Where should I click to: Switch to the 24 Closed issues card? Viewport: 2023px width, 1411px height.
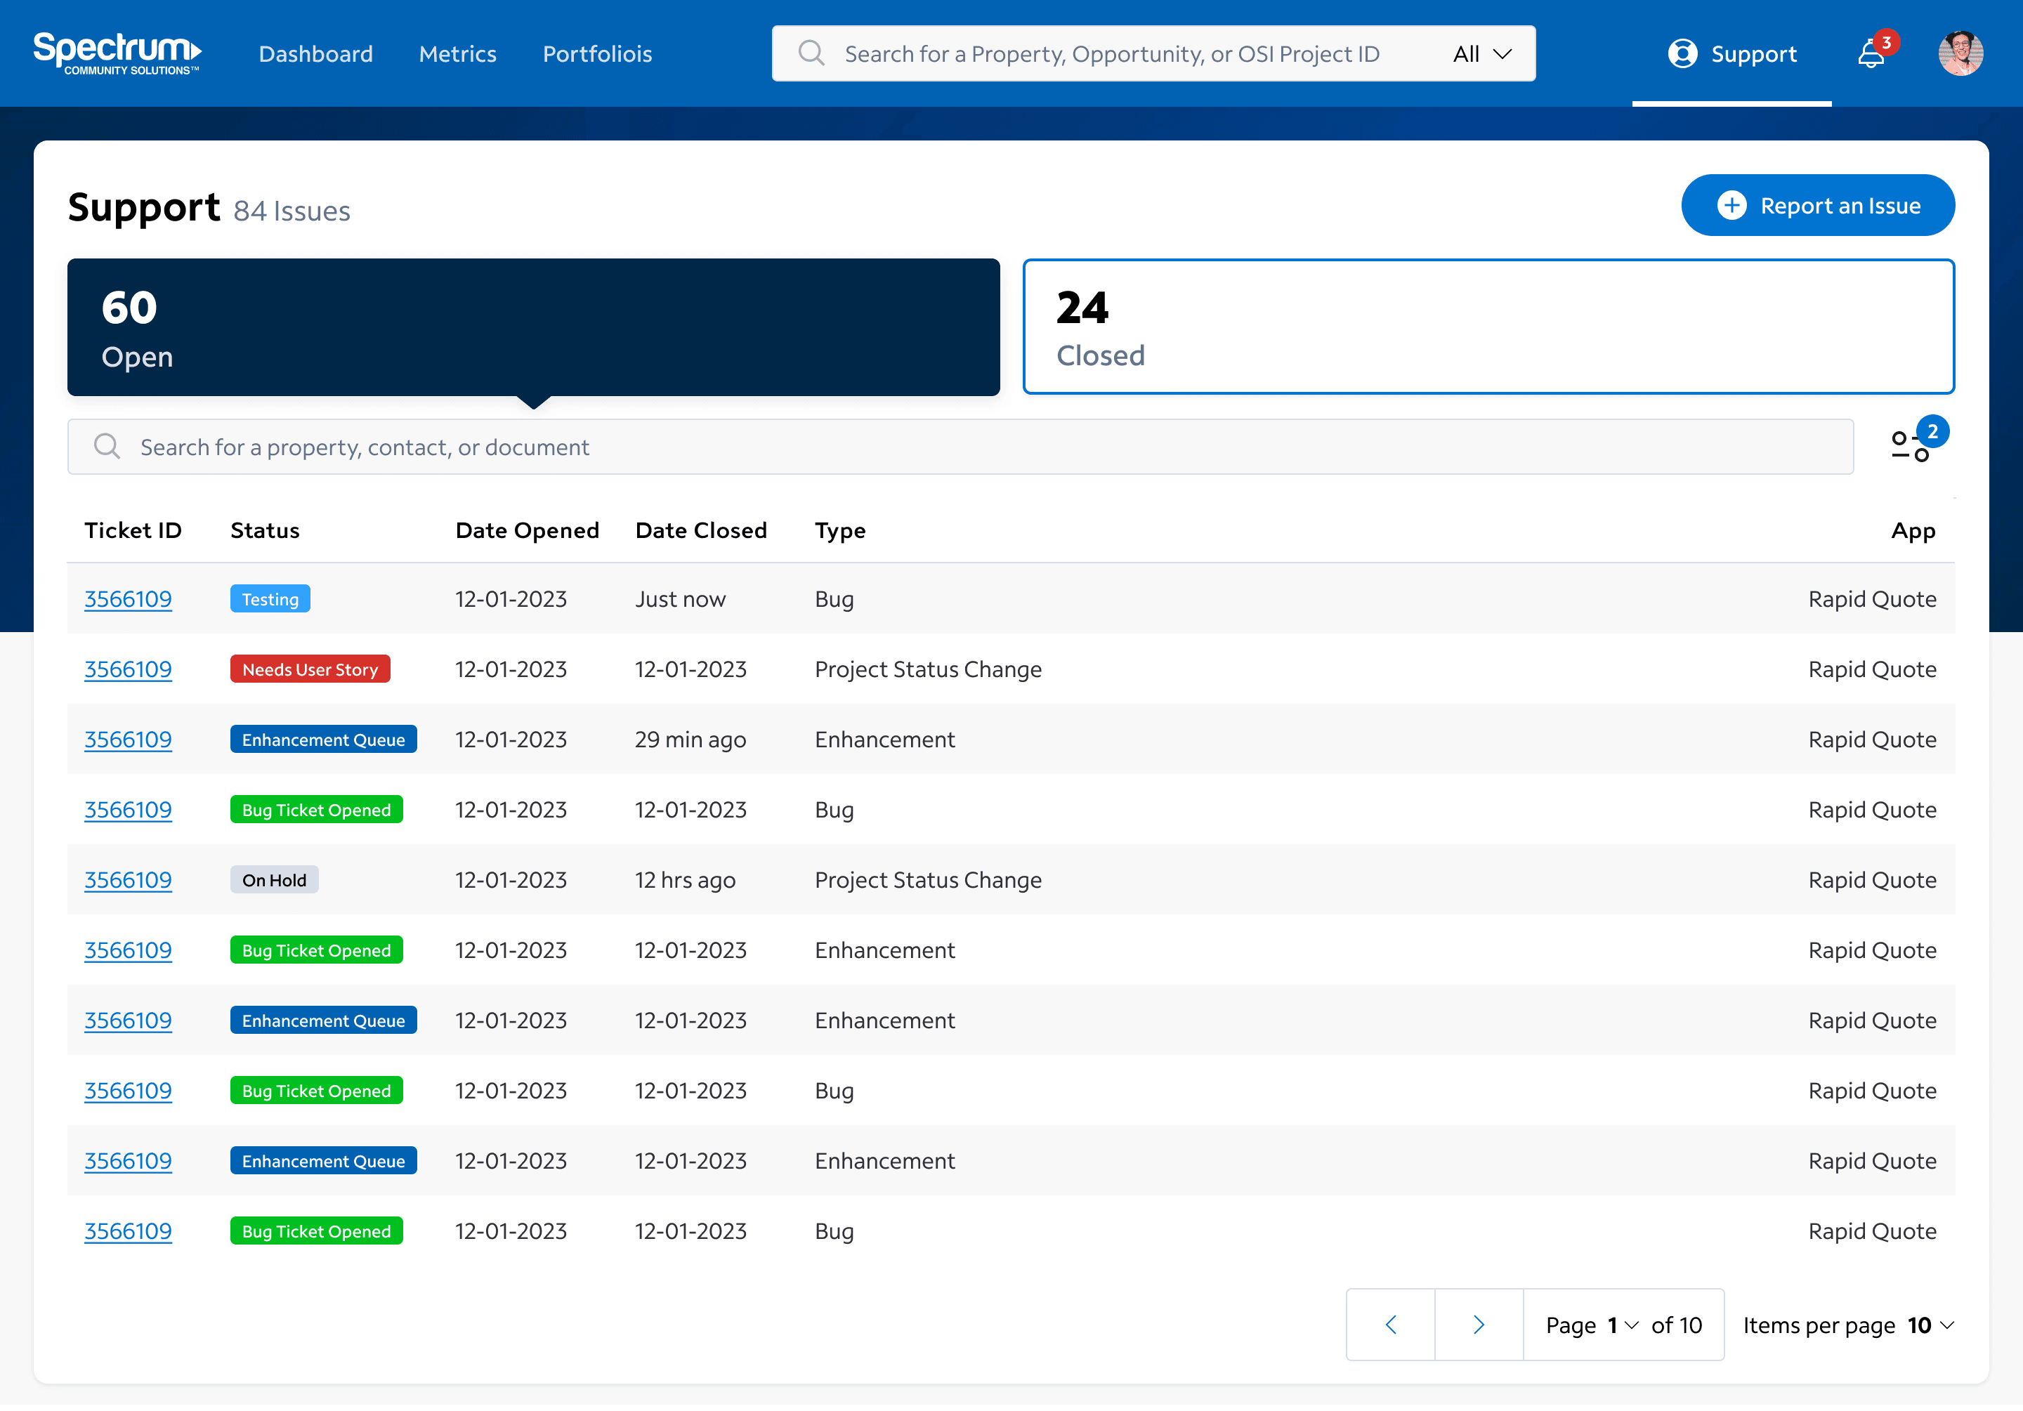(x=1487, y=326)
